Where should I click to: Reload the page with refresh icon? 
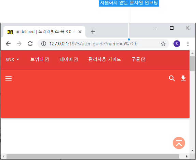pos(30,44)
